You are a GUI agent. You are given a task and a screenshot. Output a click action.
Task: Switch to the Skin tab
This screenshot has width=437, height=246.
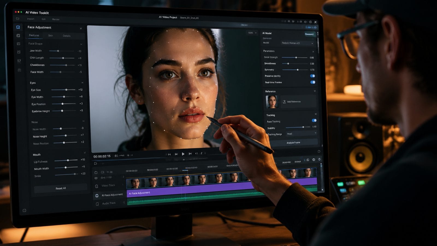click(51, 36)
